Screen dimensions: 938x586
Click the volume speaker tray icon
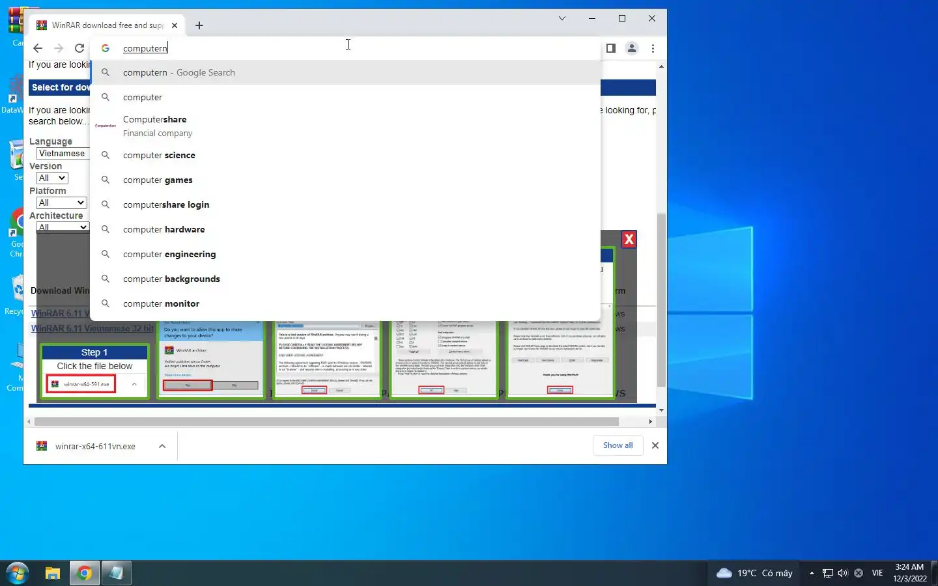click(843, 574)
